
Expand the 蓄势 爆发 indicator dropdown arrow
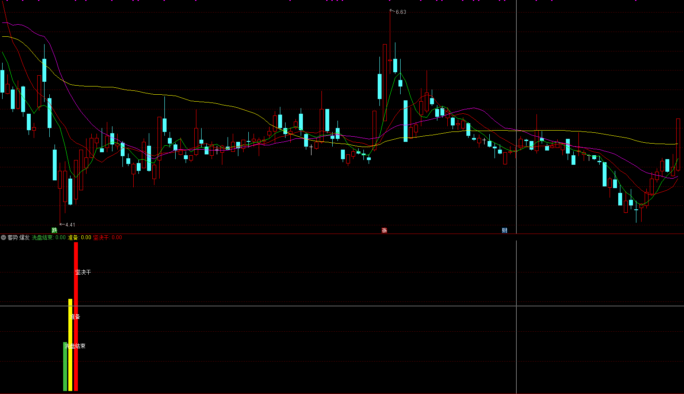coord(3,237)
